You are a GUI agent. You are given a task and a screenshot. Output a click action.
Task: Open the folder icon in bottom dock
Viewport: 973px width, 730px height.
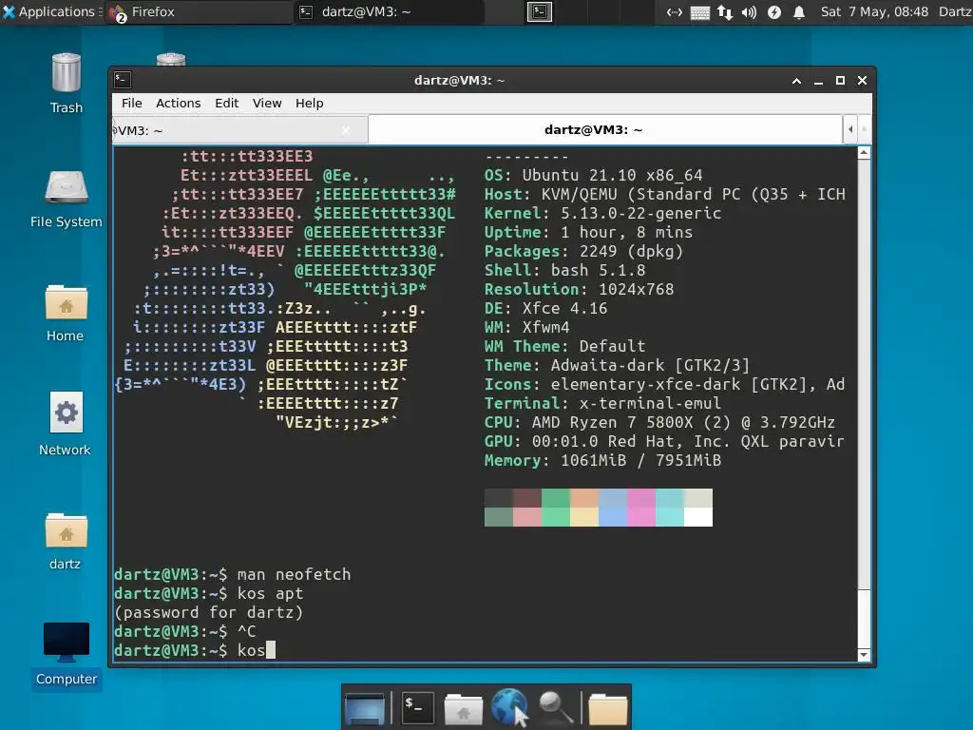[x=607, y=708]
